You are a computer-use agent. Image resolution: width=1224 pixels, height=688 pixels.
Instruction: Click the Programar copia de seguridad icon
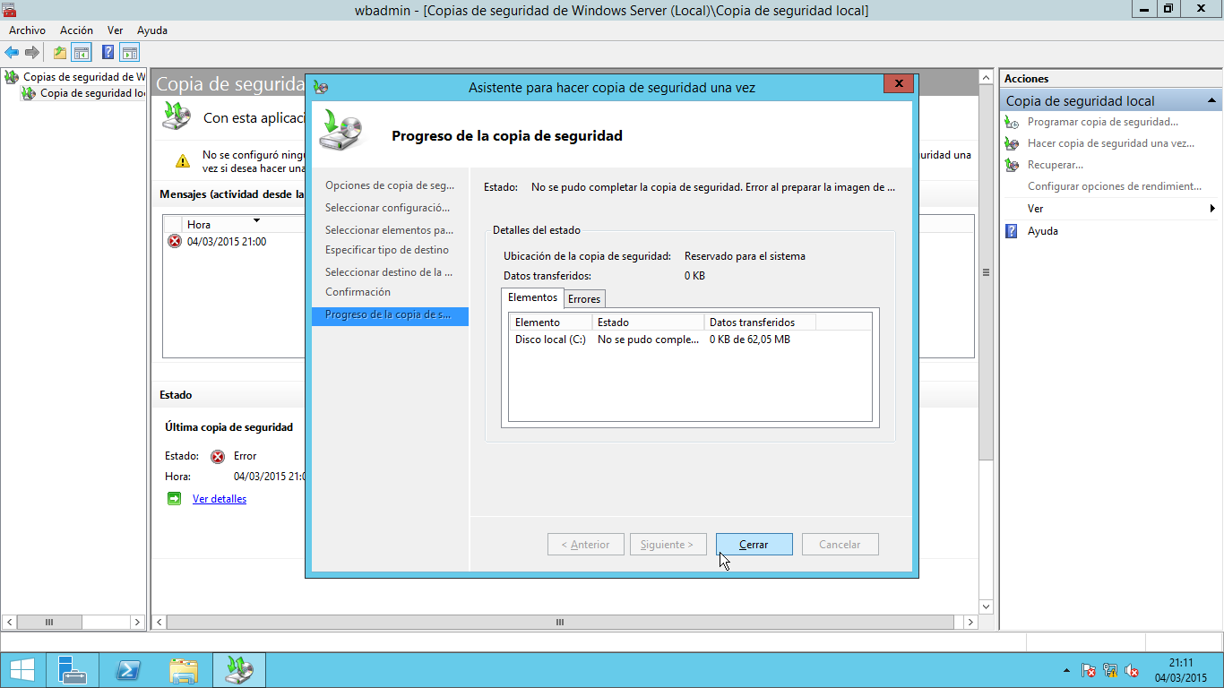[1013, 122]
